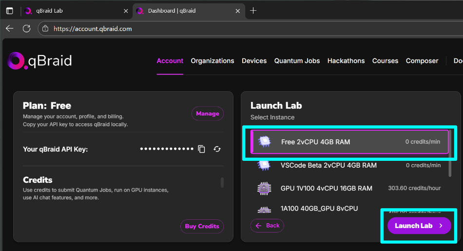Screen dimensions: 463x251
Task: Select GPU 1V100 4vCPU 16GB RAM instance
Action: pos(349,188)
